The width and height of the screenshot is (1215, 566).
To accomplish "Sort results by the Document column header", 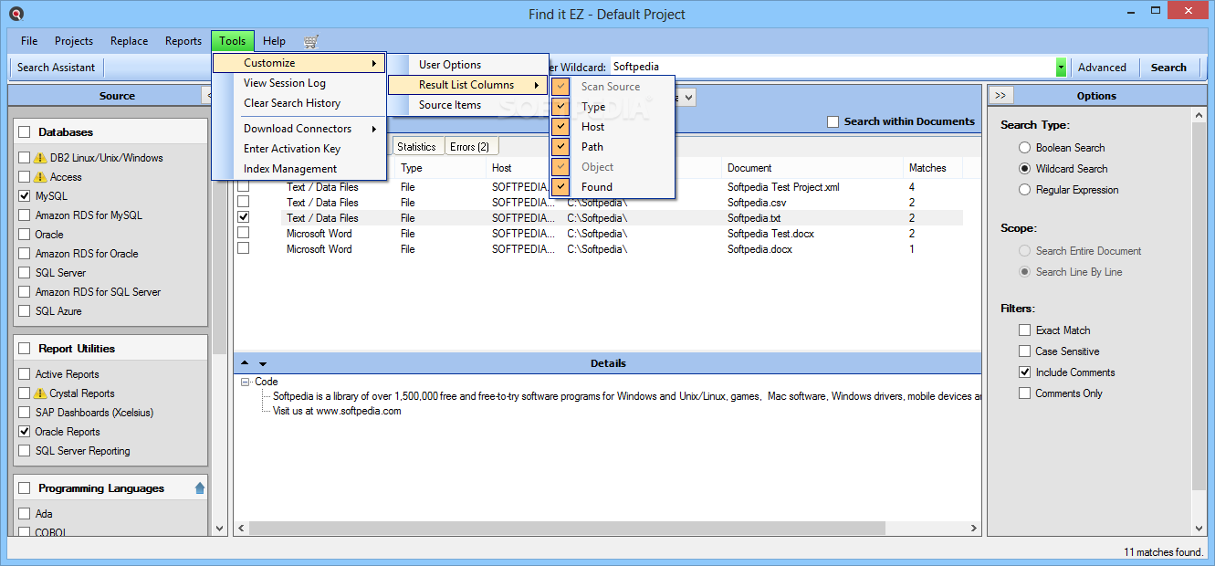I will 813,168.
